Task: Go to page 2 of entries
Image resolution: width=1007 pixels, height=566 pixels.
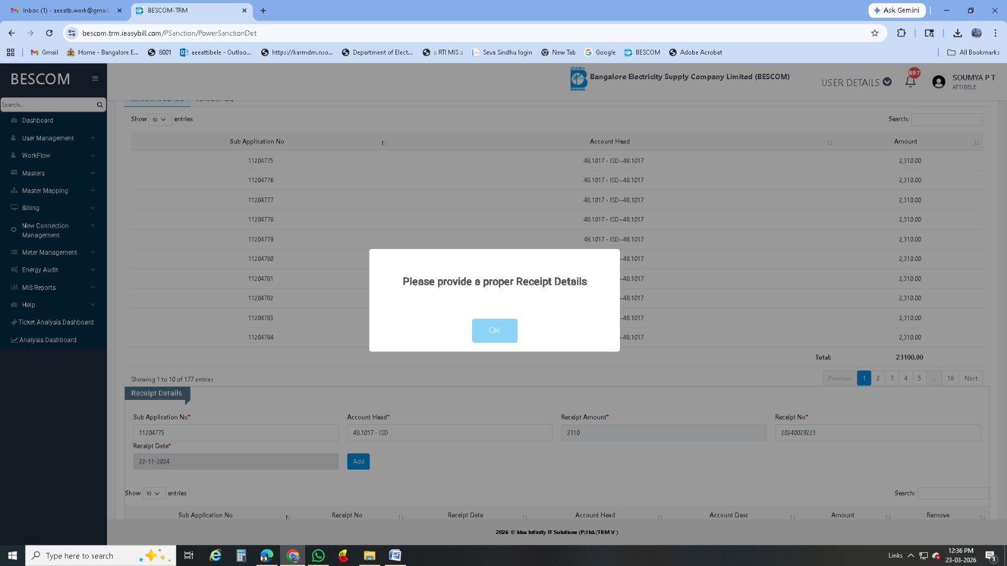Action: click(x=878, y=378)
